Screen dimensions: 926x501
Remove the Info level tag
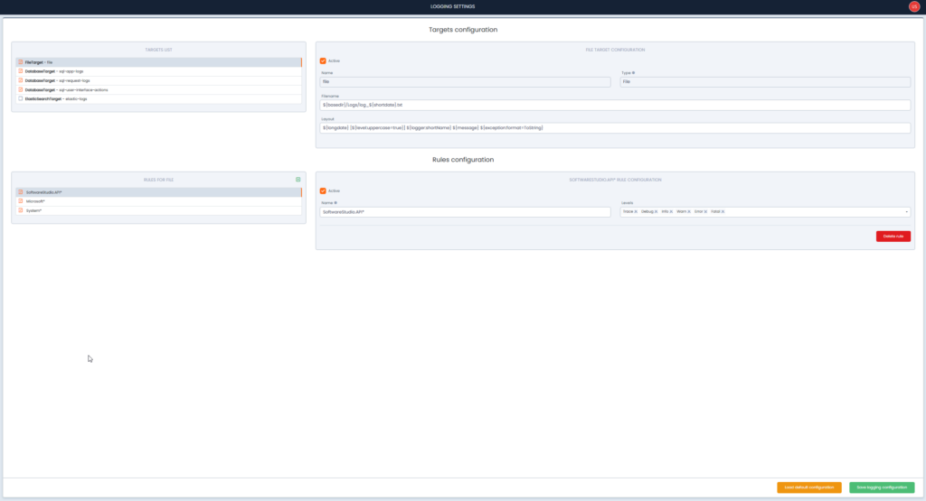pos(671,212)
